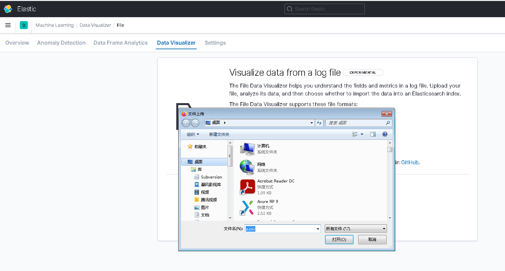Select 腾讯视频 in the tree
The width and height of the screenshot is (505, 271).
pos(209,200)
